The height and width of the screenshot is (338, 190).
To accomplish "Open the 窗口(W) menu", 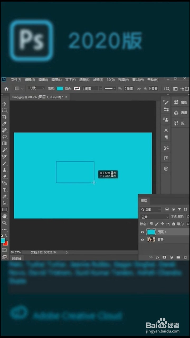I will tap(138, 80).
